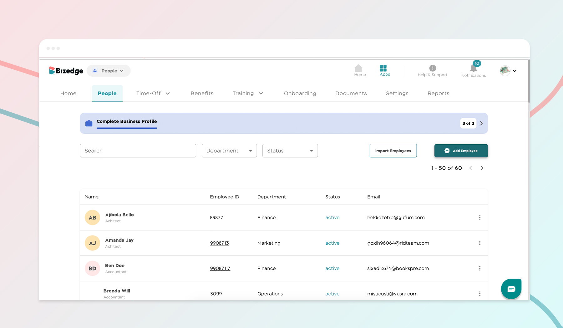Expand the Training menu chevron

(261, 93)
